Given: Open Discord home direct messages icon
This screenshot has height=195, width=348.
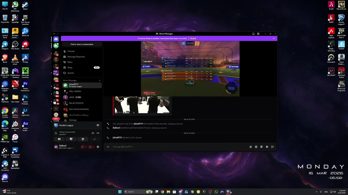Looking at the screenshot, I should pos(56,39).
